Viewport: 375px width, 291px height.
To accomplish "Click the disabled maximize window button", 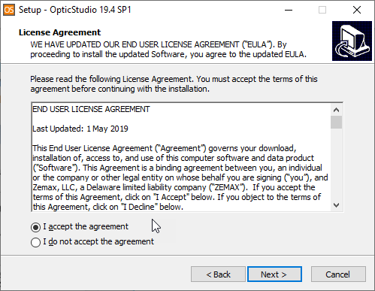I will [322, 10].
